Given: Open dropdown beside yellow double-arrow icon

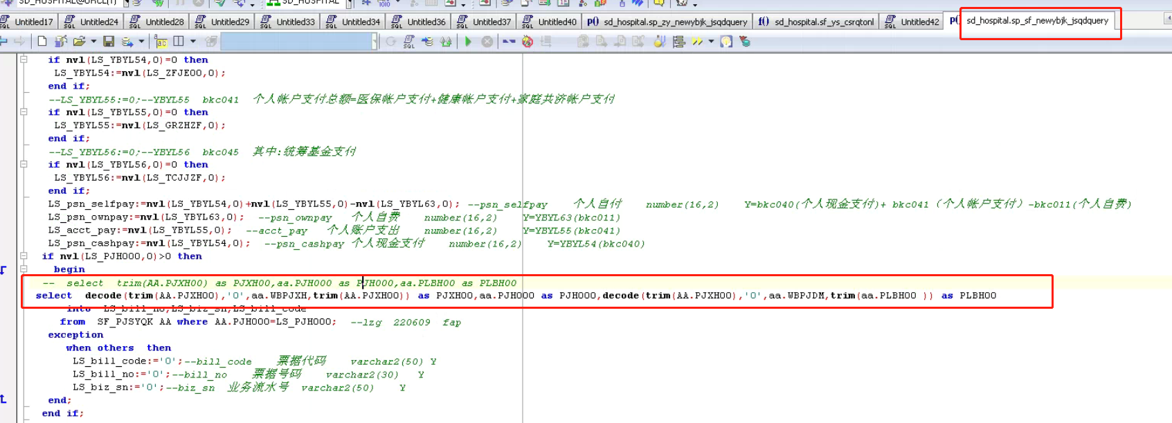Looking at the screenshot, I should (x=711, y=42).
